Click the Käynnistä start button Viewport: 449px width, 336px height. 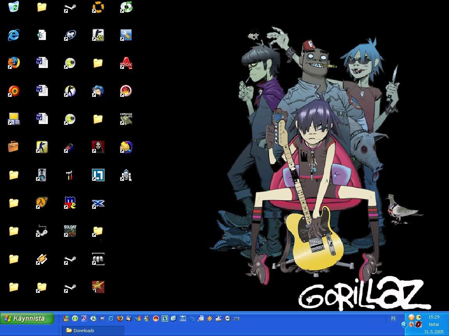[27, 318]
